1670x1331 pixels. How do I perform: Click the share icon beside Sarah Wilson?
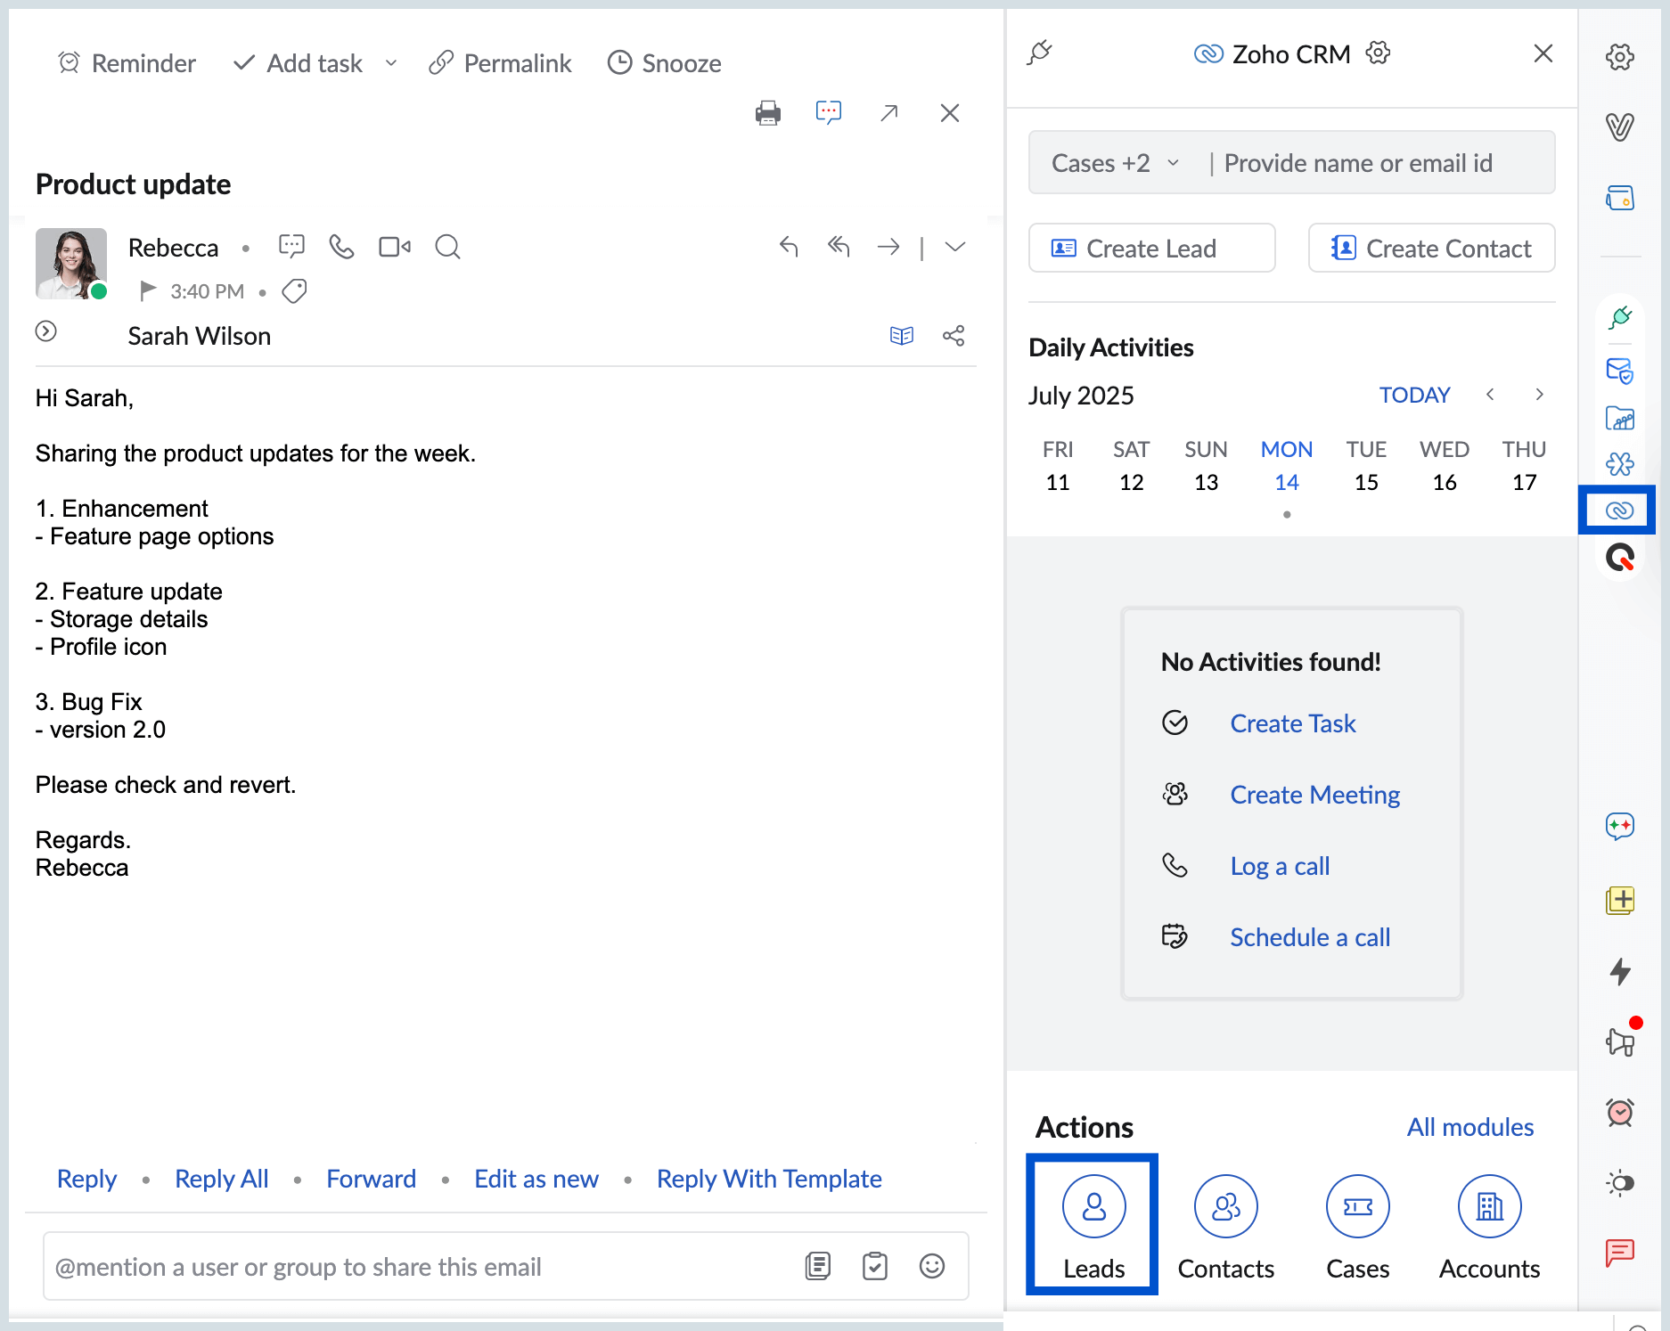[954, 336]
